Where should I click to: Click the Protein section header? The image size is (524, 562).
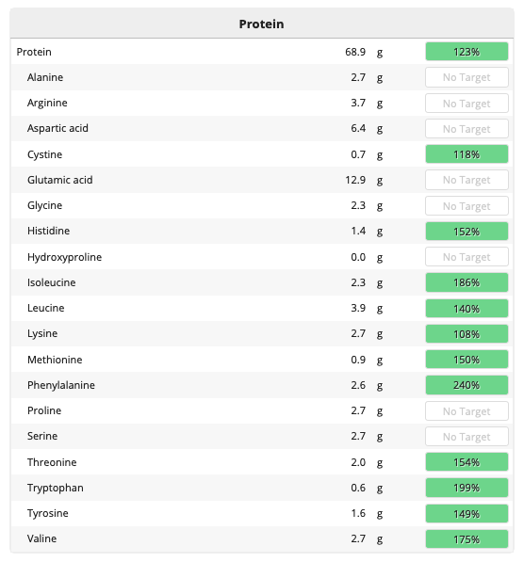tap(262, 24)
